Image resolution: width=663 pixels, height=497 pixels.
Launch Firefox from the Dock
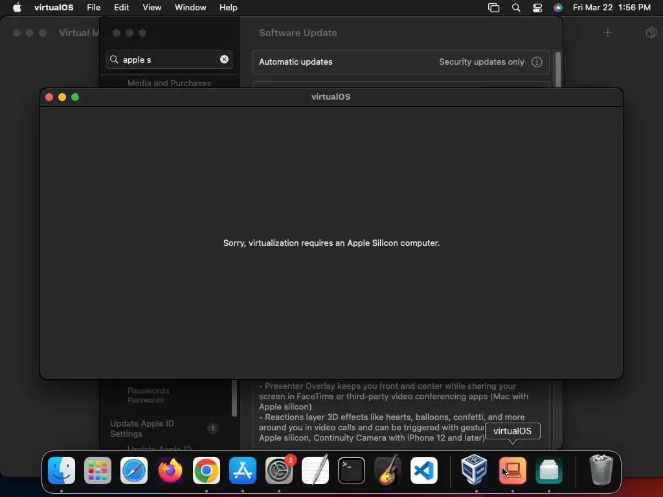(170, 470)
